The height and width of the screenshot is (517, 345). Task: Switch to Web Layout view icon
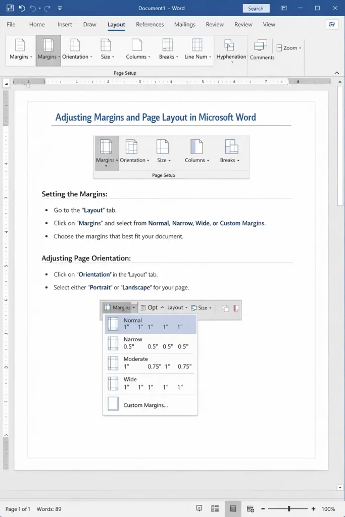[251, 509]
